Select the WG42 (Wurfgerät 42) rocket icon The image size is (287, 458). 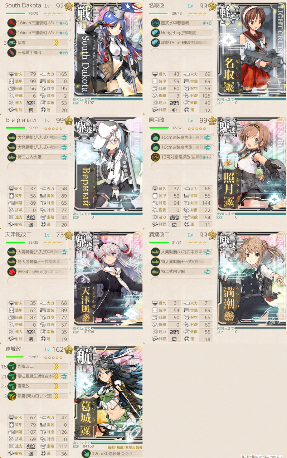12,272
